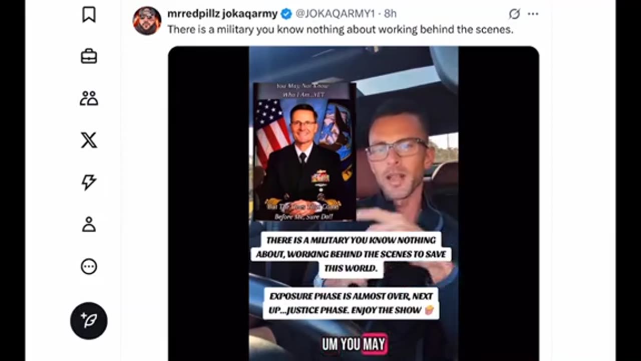641x361 pixels.
Task: Click the post text about military behind scenes
Action: coord(341,30)
